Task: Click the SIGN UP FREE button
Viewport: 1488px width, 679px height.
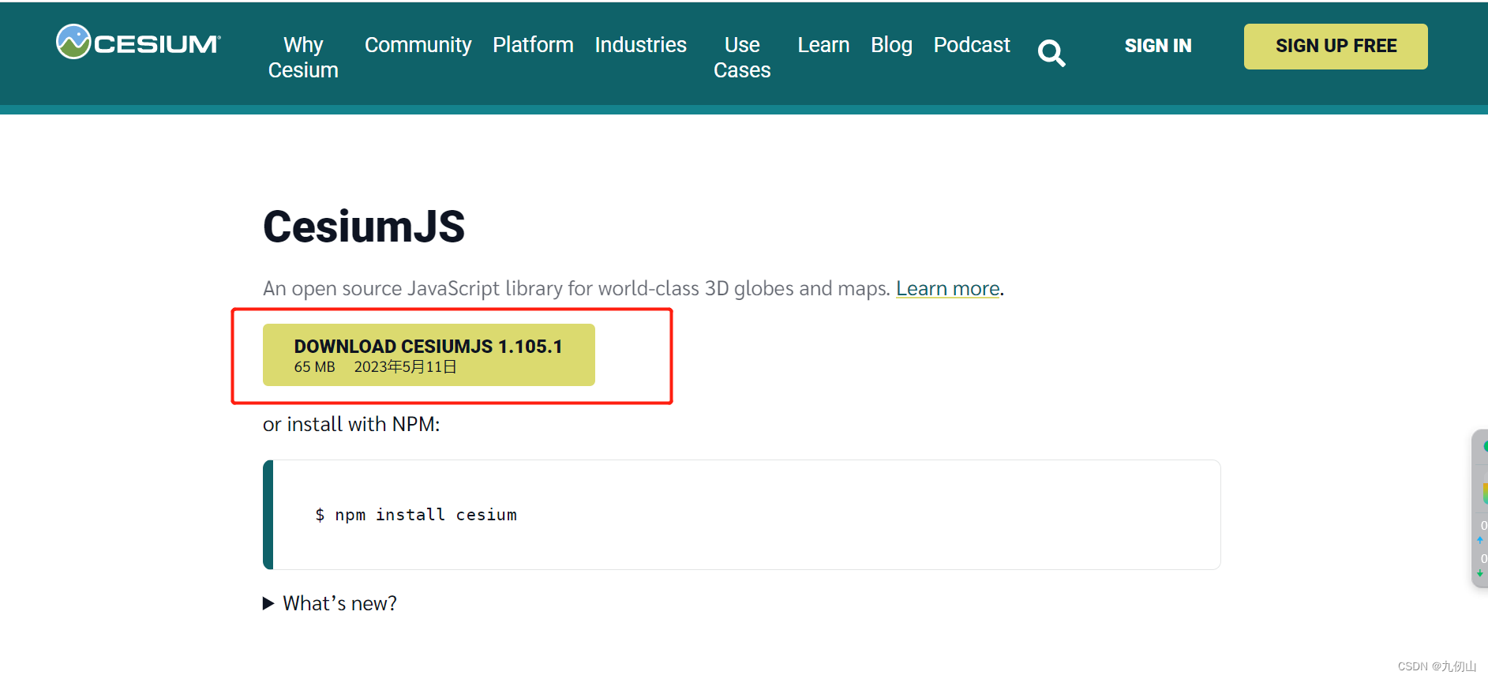Action: click(x=1336, y=47)
